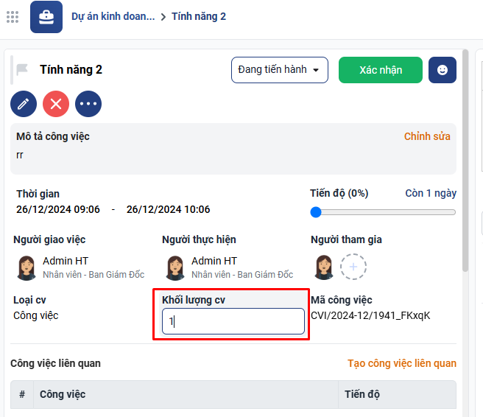Click the vertical scrollbar of task panel
The height and width of the screenshot is (417, 483).
(x=465, y=162)
